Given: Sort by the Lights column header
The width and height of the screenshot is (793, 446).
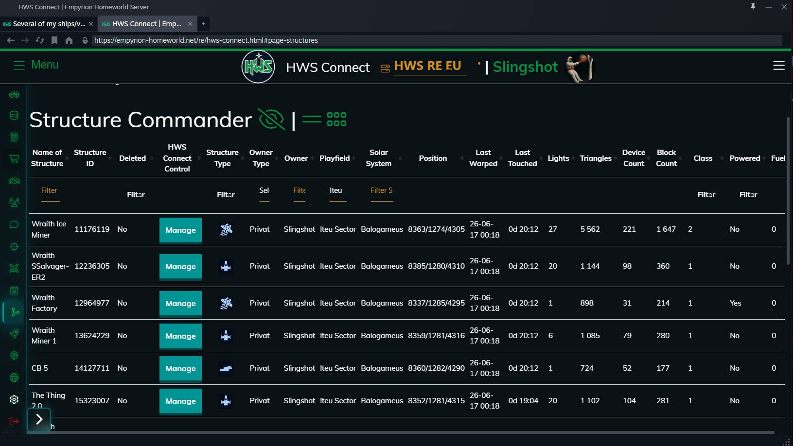Looking at the screenshot, I should [558, 158].
